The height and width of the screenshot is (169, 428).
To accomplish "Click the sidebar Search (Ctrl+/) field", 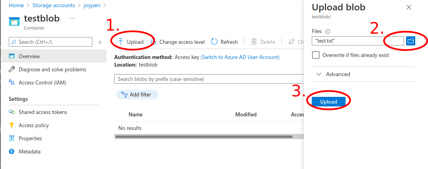I will (x=51, y=42).
